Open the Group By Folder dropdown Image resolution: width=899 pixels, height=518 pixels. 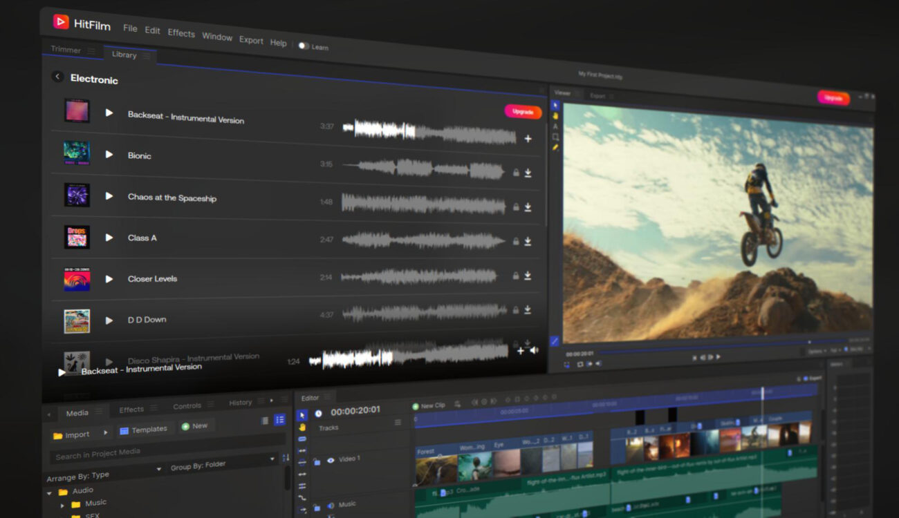click(223, 463)
